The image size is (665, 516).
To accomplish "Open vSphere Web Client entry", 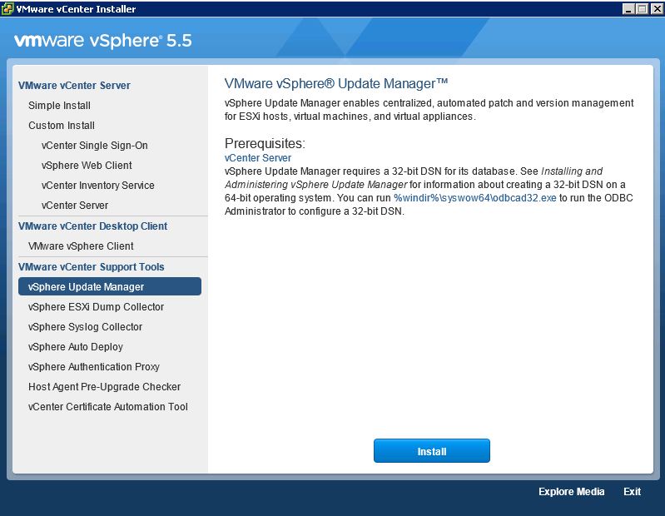I will [87, 166].
